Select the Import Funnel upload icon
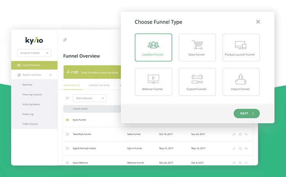Screen dimensions: 286x177 click(241, 79)
